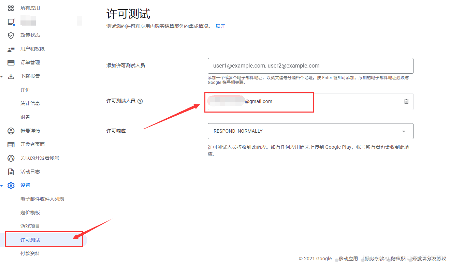折叠"设置"分组的三角箭头
This screenshot has width=449, height=264.
(2, 185)
